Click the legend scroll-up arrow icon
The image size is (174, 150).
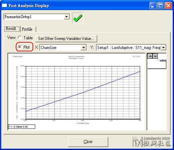(x=150, y=56)
